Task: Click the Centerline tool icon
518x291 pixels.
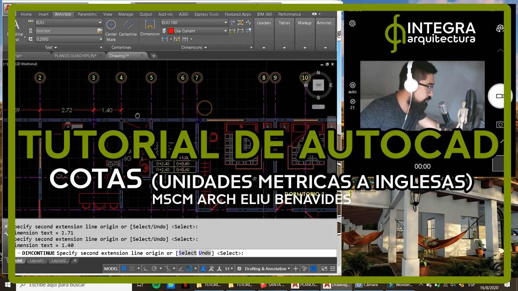Action: 128,25
